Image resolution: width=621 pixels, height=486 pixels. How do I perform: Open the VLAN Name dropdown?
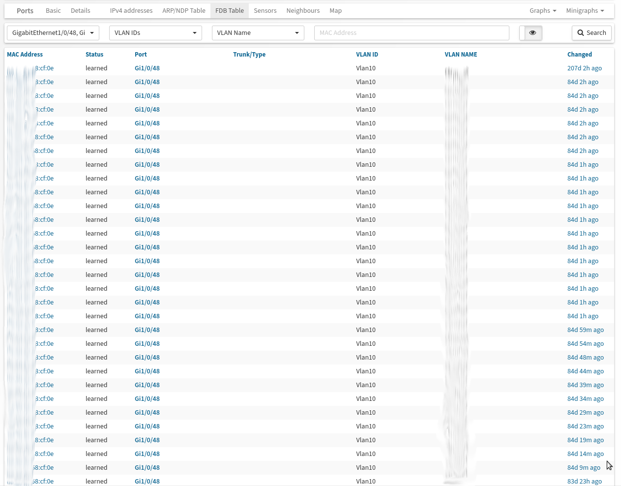tap(258, 33)
